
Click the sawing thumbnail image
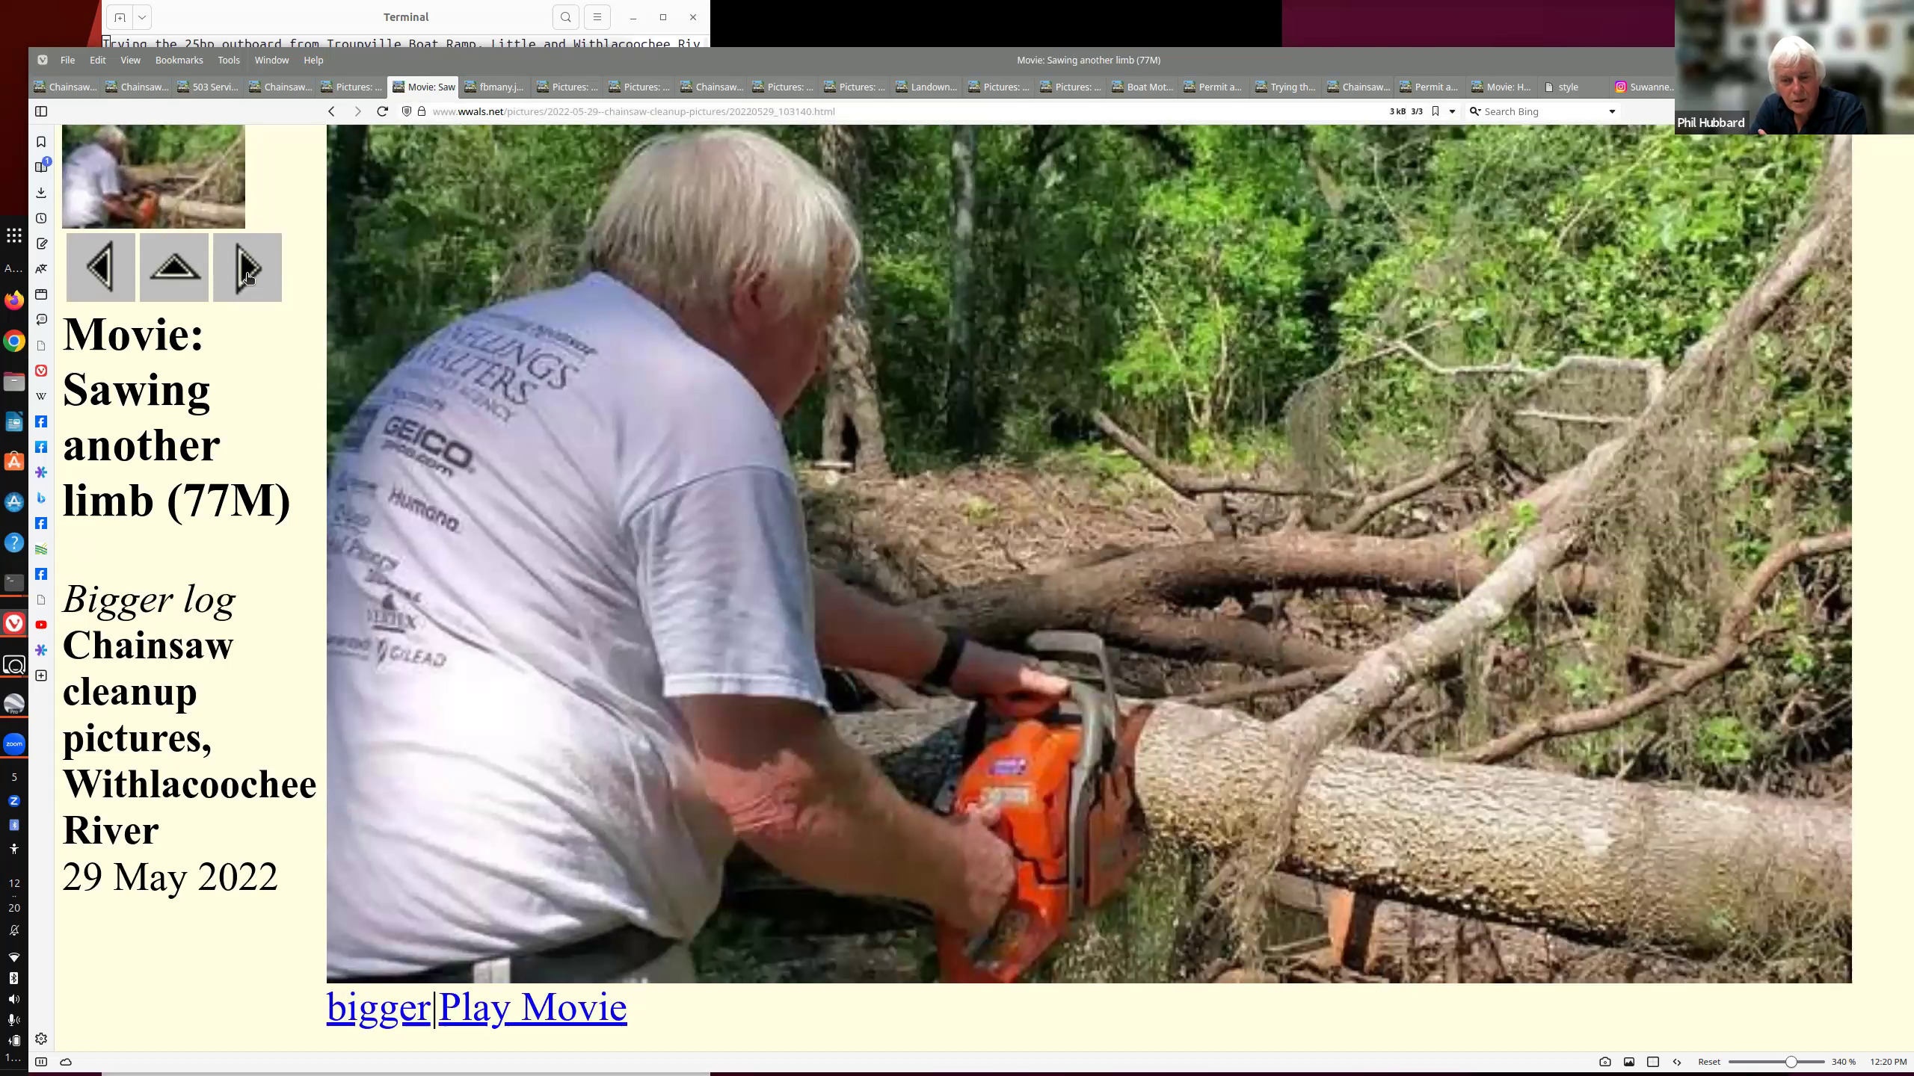153,176
